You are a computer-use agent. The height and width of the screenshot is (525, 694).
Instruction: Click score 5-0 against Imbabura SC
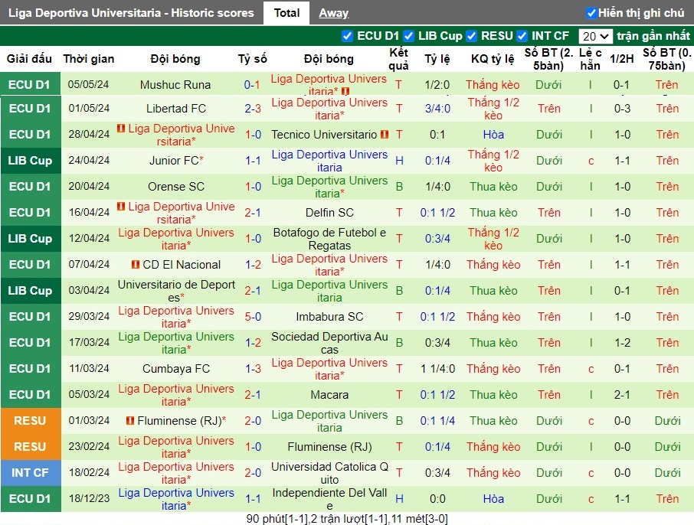(253, 317)
